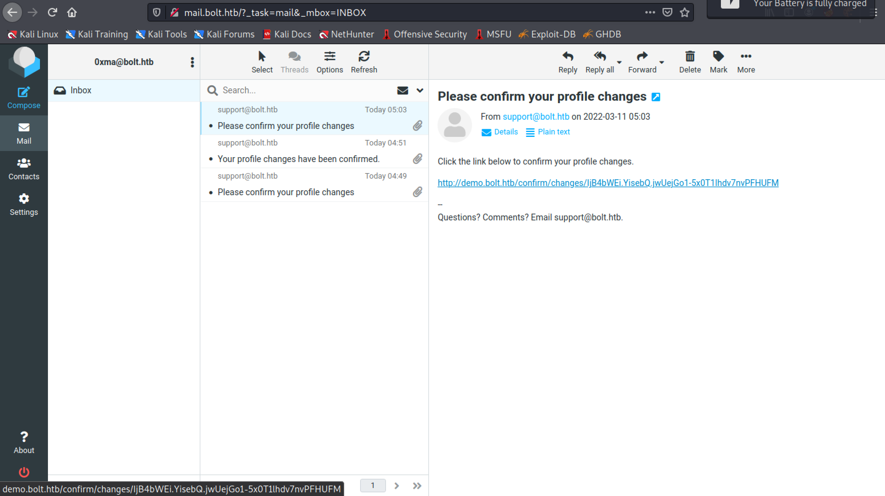This screenshot has height=496, width=885.
Task: Click the attachment paperclip on the 05:03 email
Action: 417,126
